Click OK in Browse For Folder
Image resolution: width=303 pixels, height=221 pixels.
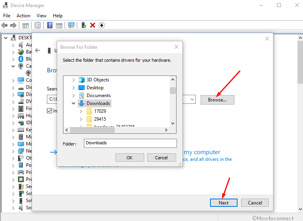coord(130,158)
